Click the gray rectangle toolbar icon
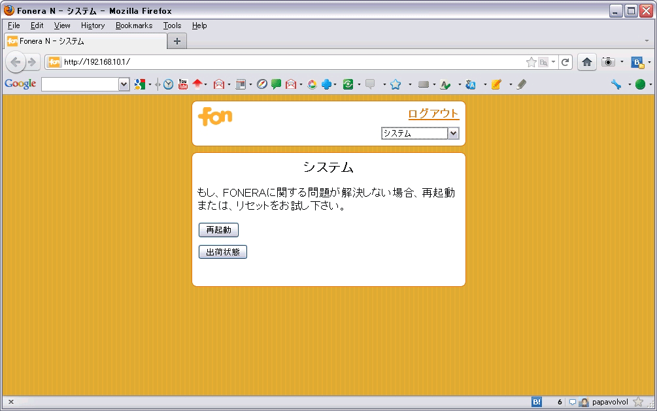Viewport: 657px width, 411px height. pyautogui.click(x=424, y=84)
